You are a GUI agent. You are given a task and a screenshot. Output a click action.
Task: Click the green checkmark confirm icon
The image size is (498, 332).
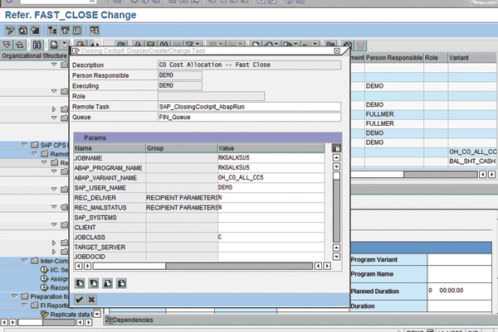(79, 299)
